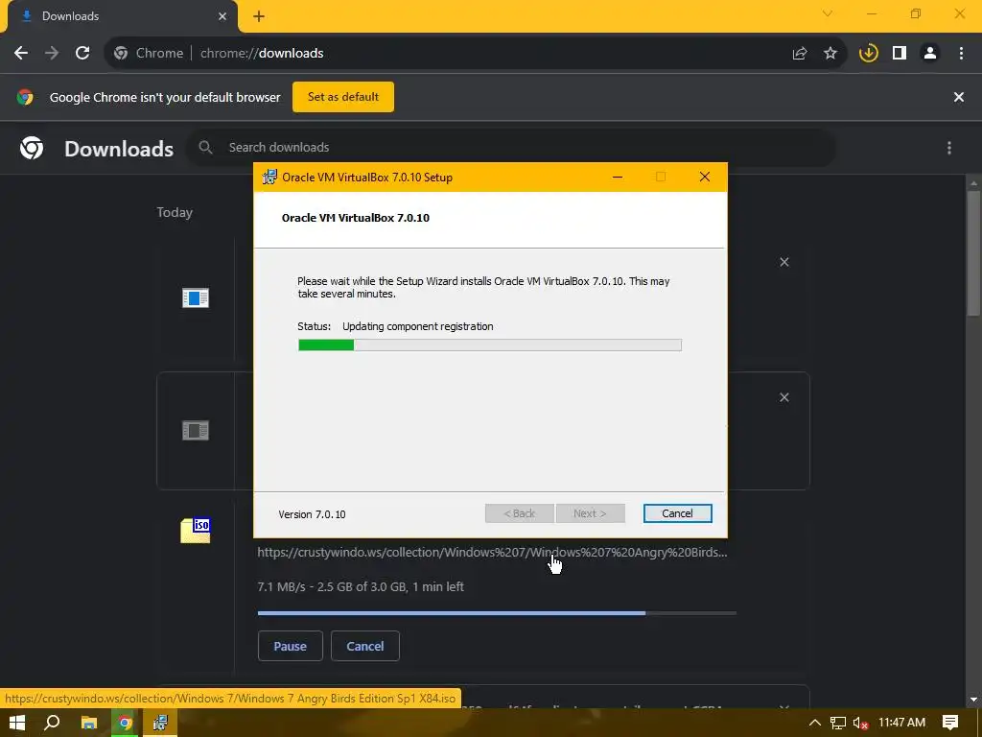Open the Downloads page more actions menu
Viewport: 982px width, 737px height.
(949, 148)
